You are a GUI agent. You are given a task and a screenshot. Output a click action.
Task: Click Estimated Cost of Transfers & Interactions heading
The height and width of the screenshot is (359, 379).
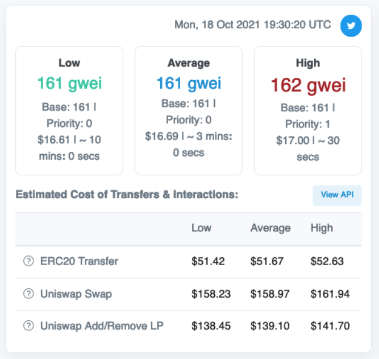pyautogui.click(x=127, y=195)
